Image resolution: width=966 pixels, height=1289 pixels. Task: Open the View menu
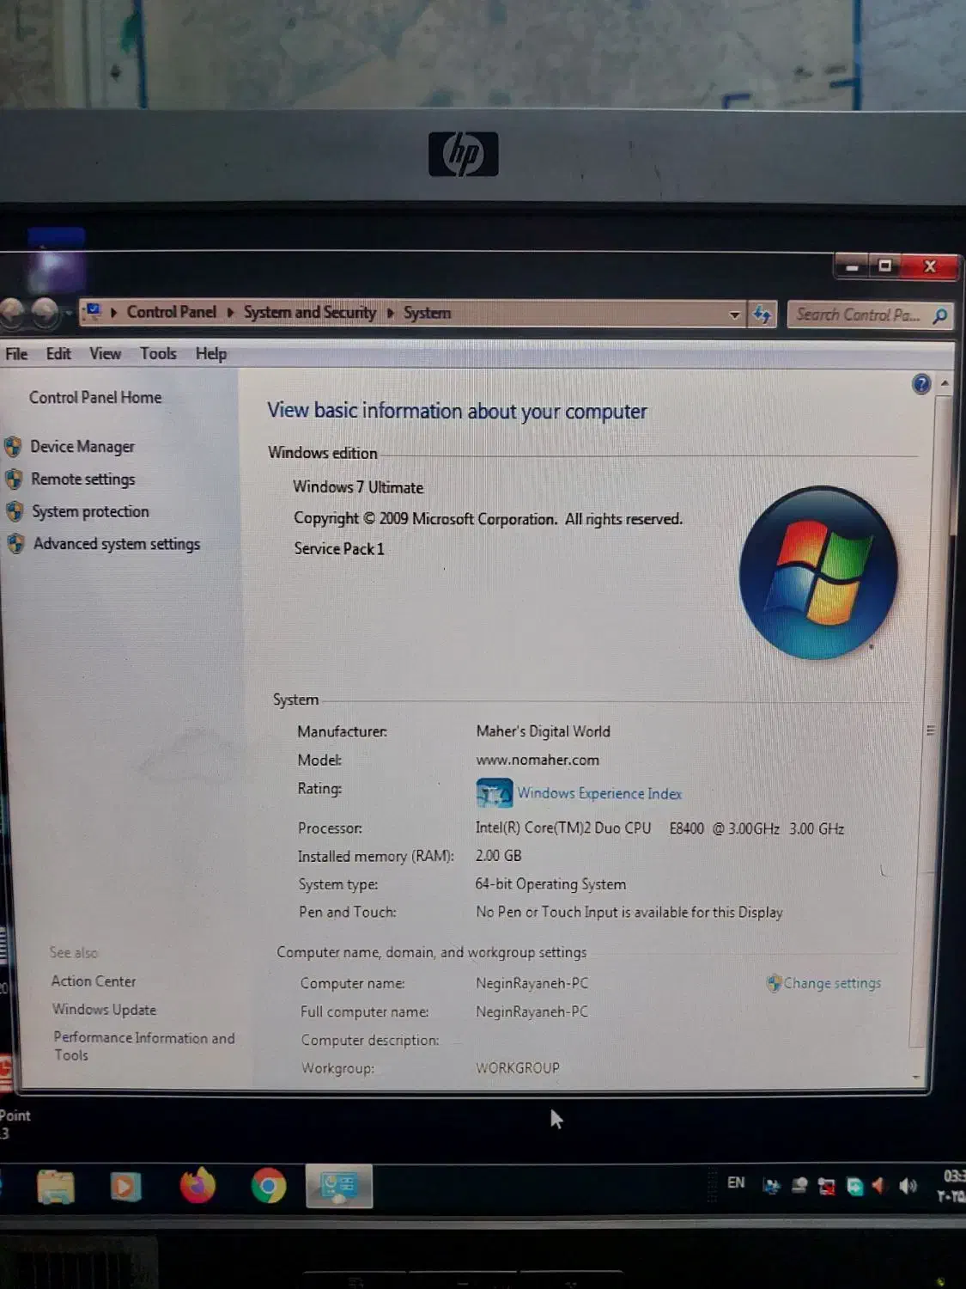(105, 354)
